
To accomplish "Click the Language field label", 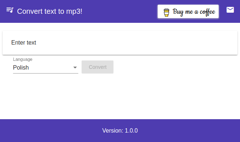I will (22, 59).
